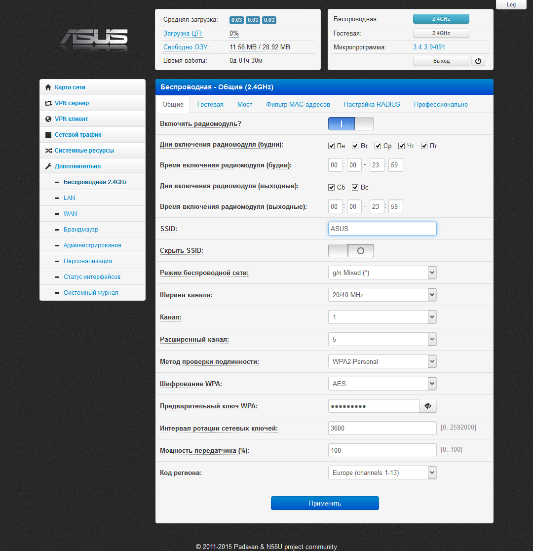Click the Беспроводная 2.4GHz status button
Image resolution: width=533 pixels, height=551 pixels.
point(441,19)
